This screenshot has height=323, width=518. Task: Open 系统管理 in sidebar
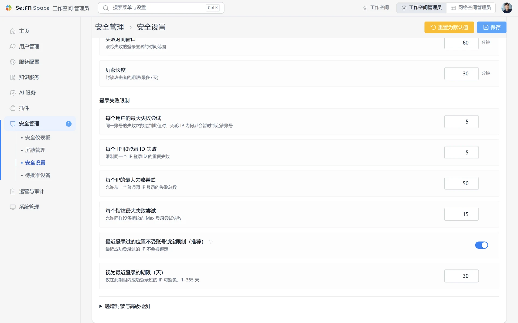click(x=40, y=207)
